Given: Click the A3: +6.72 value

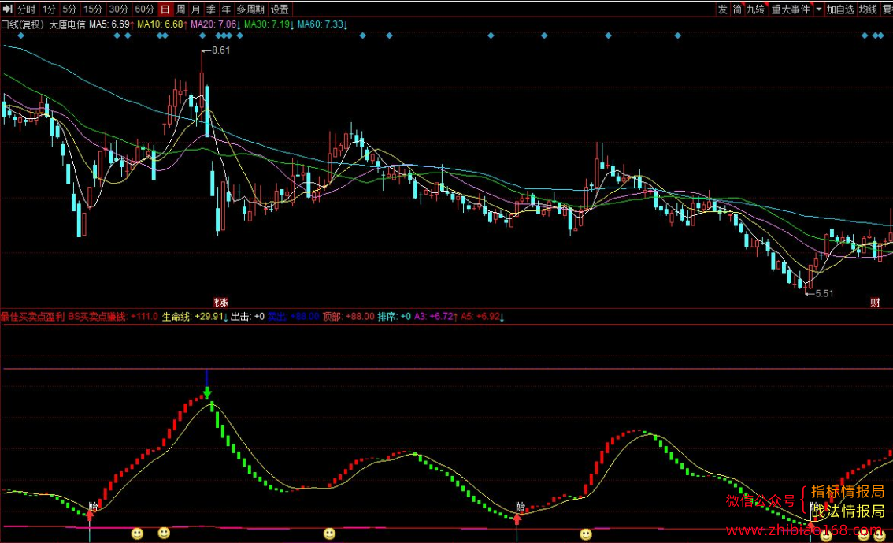Looking at the screenshot, I should [435, 316].
